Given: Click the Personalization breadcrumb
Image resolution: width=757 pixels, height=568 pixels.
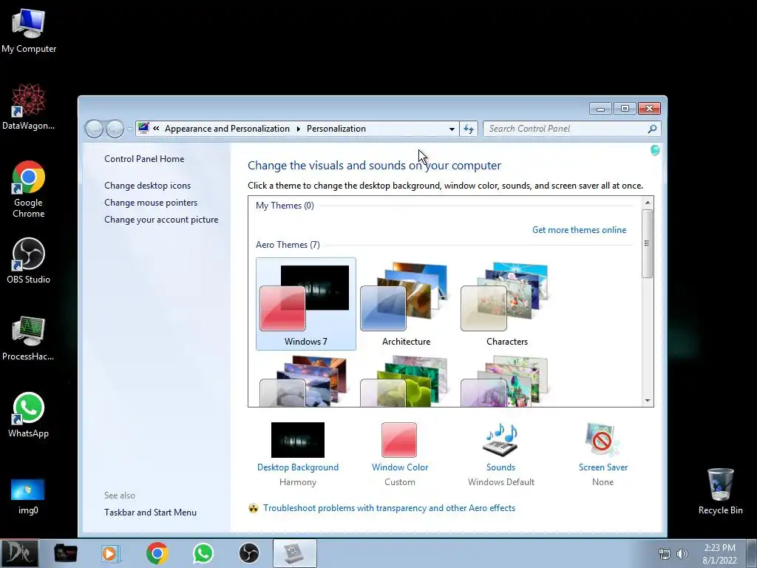Looking at the screenshot, I should (336, 129).
